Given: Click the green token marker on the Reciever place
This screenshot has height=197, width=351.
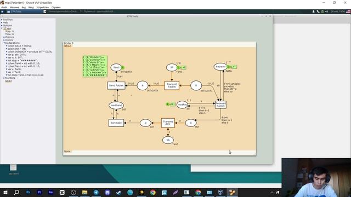Looking at the screenshot, I should point(229,67).
